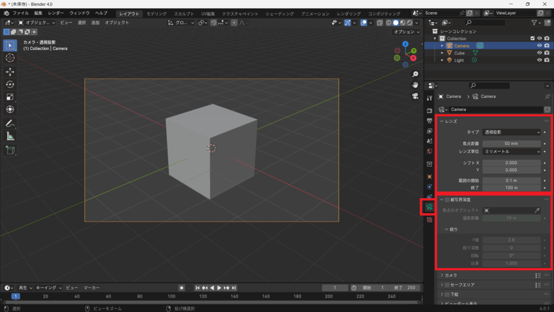This screenshot has width=554, height=312.
Task: Enable 下絵 checkbox
Action: 447,294
